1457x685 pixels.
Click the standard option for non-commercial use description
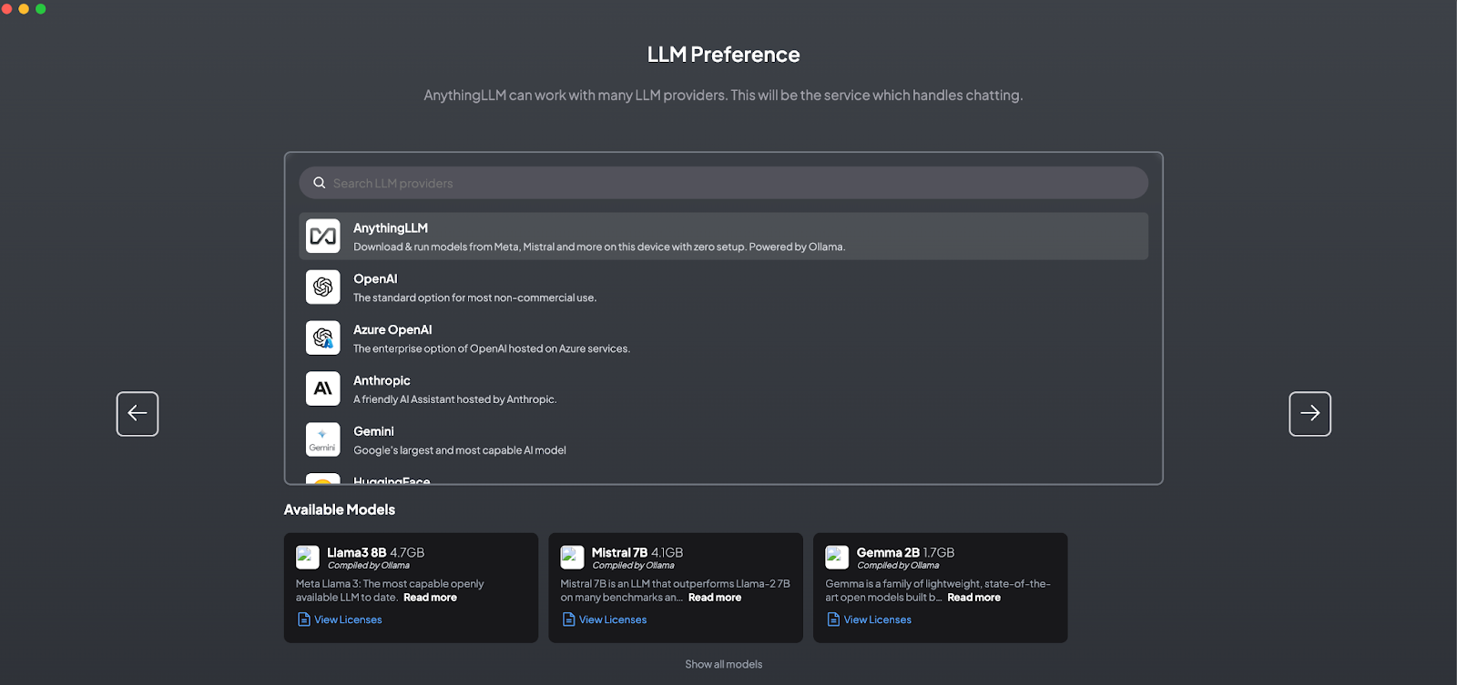[474, 297]
